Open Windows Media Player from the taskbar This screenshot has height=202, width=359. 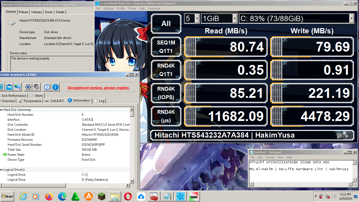(x=36, y=196)
